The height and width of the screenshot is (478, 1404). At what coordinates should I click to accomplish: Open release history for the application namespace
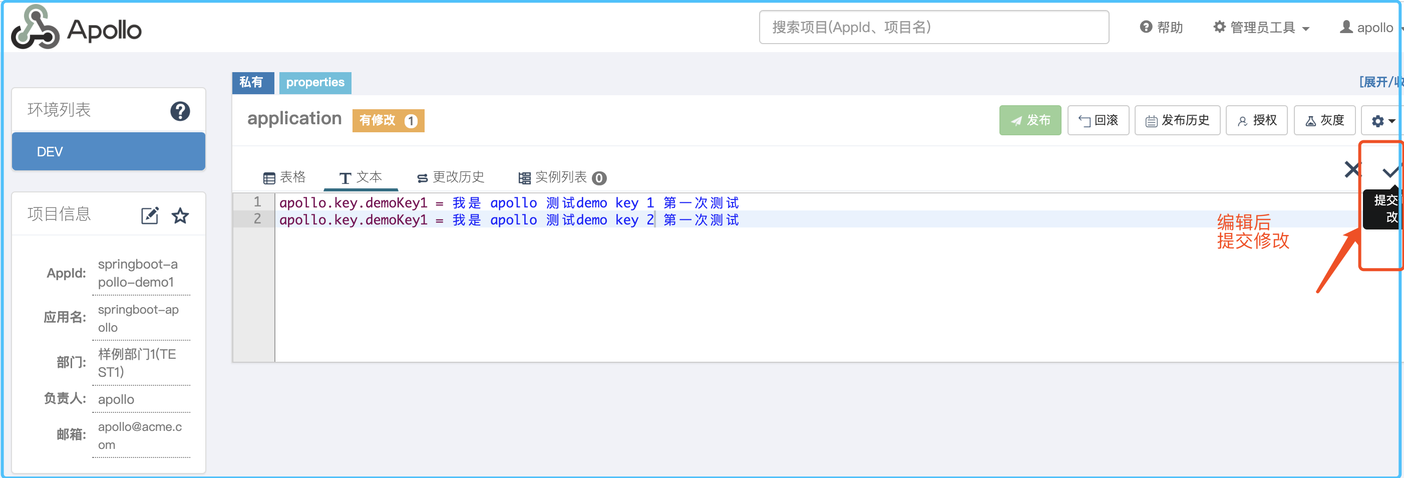click(1177, 120)
